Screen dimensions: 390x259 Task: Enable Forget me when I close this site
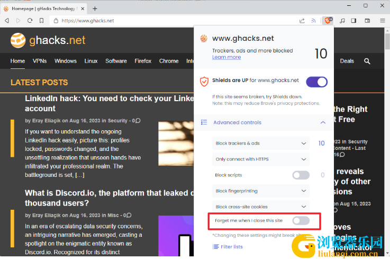(301, 221)
